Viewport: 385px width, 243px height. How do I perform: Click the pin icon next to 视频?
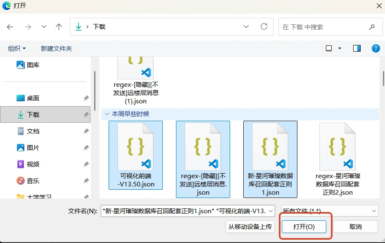click(x=86, y=164)
